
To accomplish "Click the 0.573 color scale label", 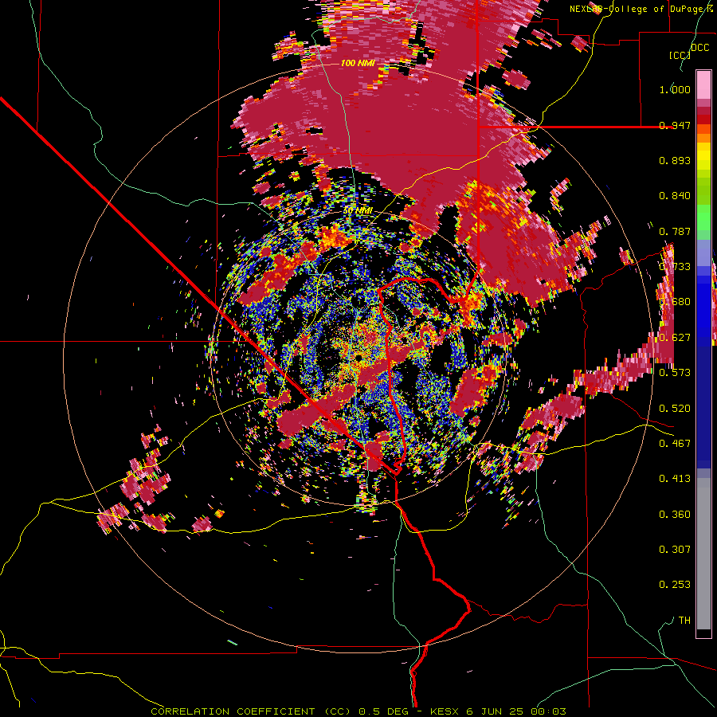I will click(675, 373).
